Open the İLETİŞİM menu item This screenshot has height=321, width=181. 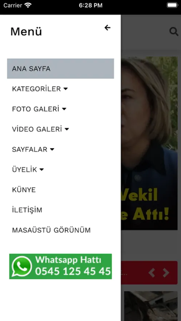click(27, 210)
